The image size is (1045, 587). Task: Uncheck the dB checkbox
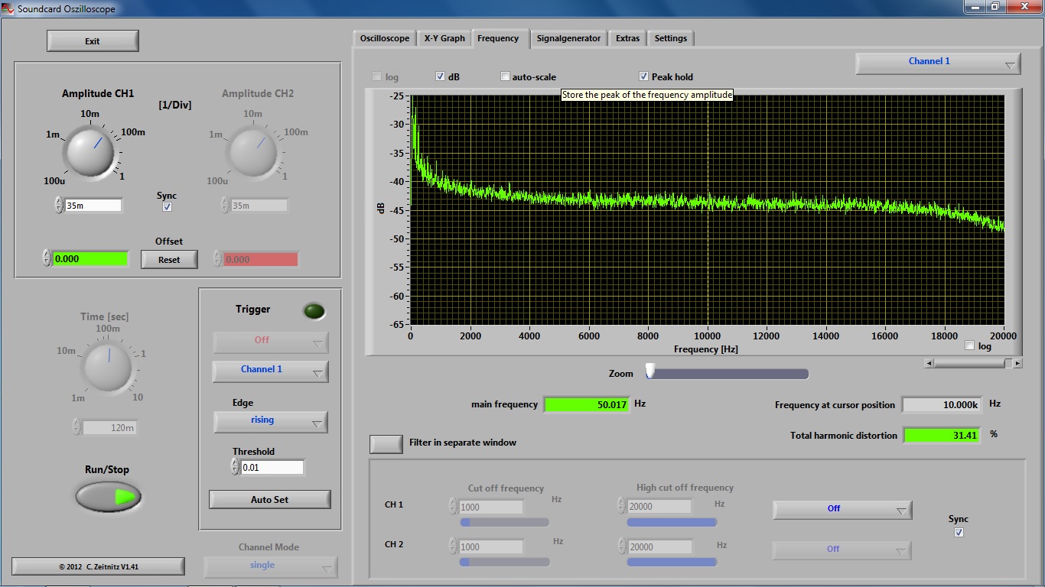(441, 76)
